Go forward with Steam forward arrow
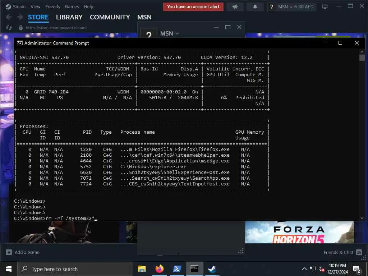The height and width of the screenshot is (276, 368). coord(20,17)
